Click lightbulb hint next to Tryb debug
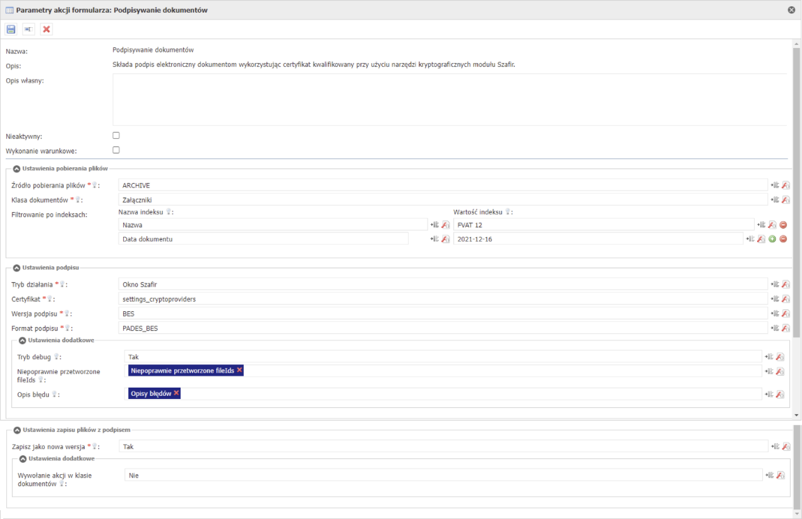Screen dimensions: 802x519 56,357
